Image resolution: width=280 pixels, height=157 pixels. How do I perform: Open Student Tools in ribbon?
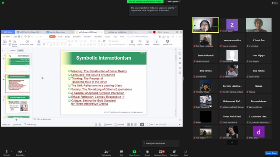pos(168,43)
